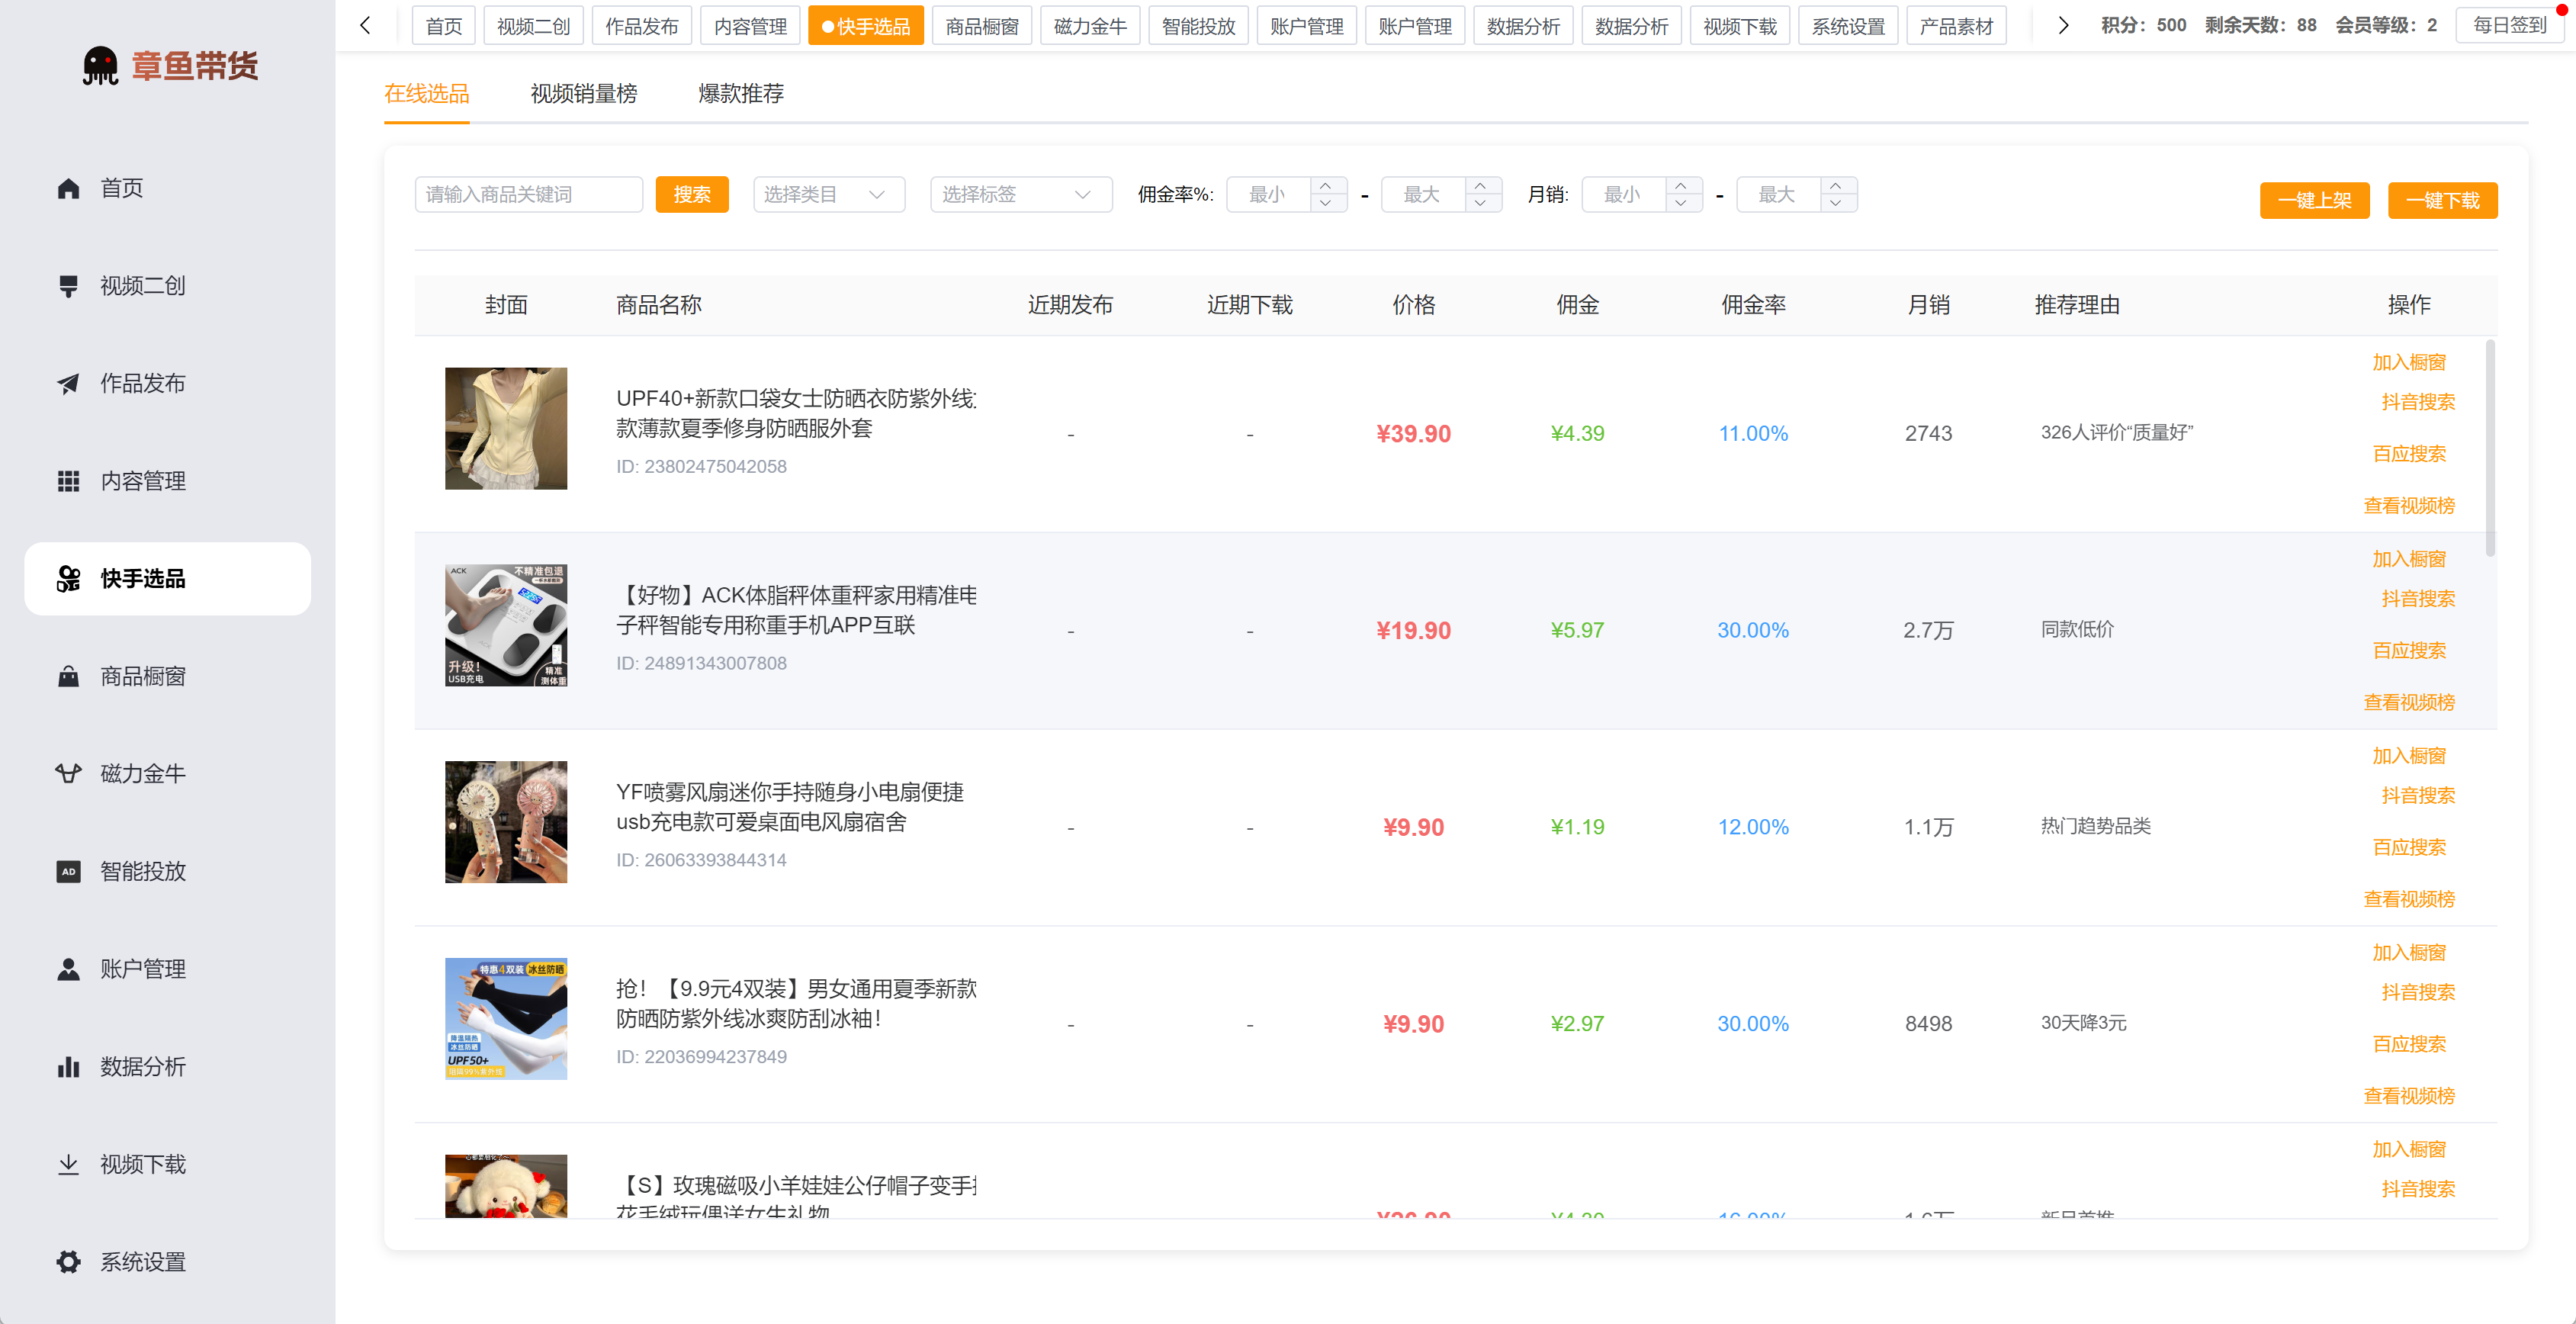Viewport: 2576px width, 1324px height.
Task: Open the 产品素材 top tab
Action: click(1957, 26)
